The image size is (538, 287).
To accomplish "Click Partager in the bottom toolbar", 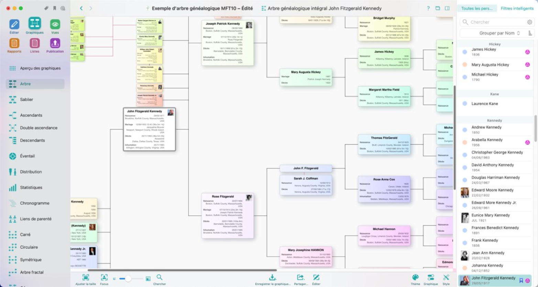I will (x=300, y=279).
